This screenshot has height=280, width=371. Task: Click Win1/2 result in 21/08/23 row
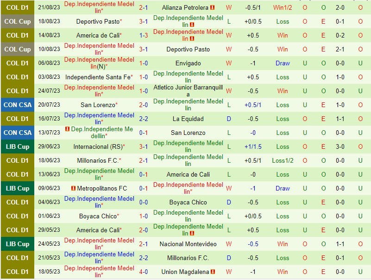[283, 8]
